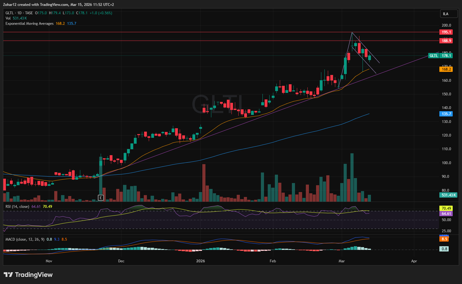462x284 pixels.
Task: Click the 531.43K volume label on price axis
Action: (448, 195)
